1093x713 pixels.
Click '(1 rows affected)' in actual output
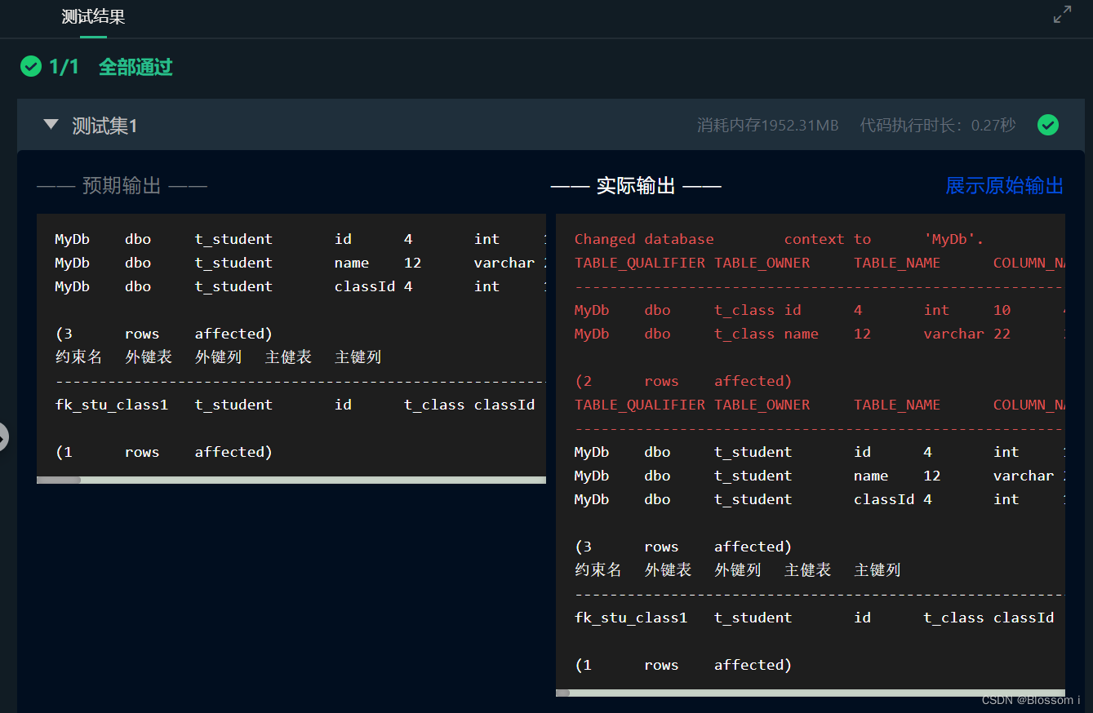683,665
